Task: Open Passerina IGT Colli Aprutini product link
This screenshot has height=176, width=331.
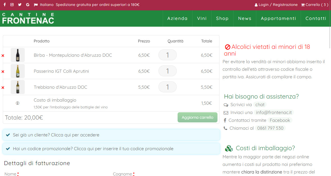Action: pos(61,71)
